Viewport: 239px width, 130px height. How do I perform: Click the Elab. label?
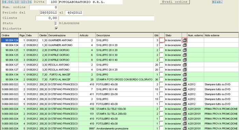[x=217, y=2]
